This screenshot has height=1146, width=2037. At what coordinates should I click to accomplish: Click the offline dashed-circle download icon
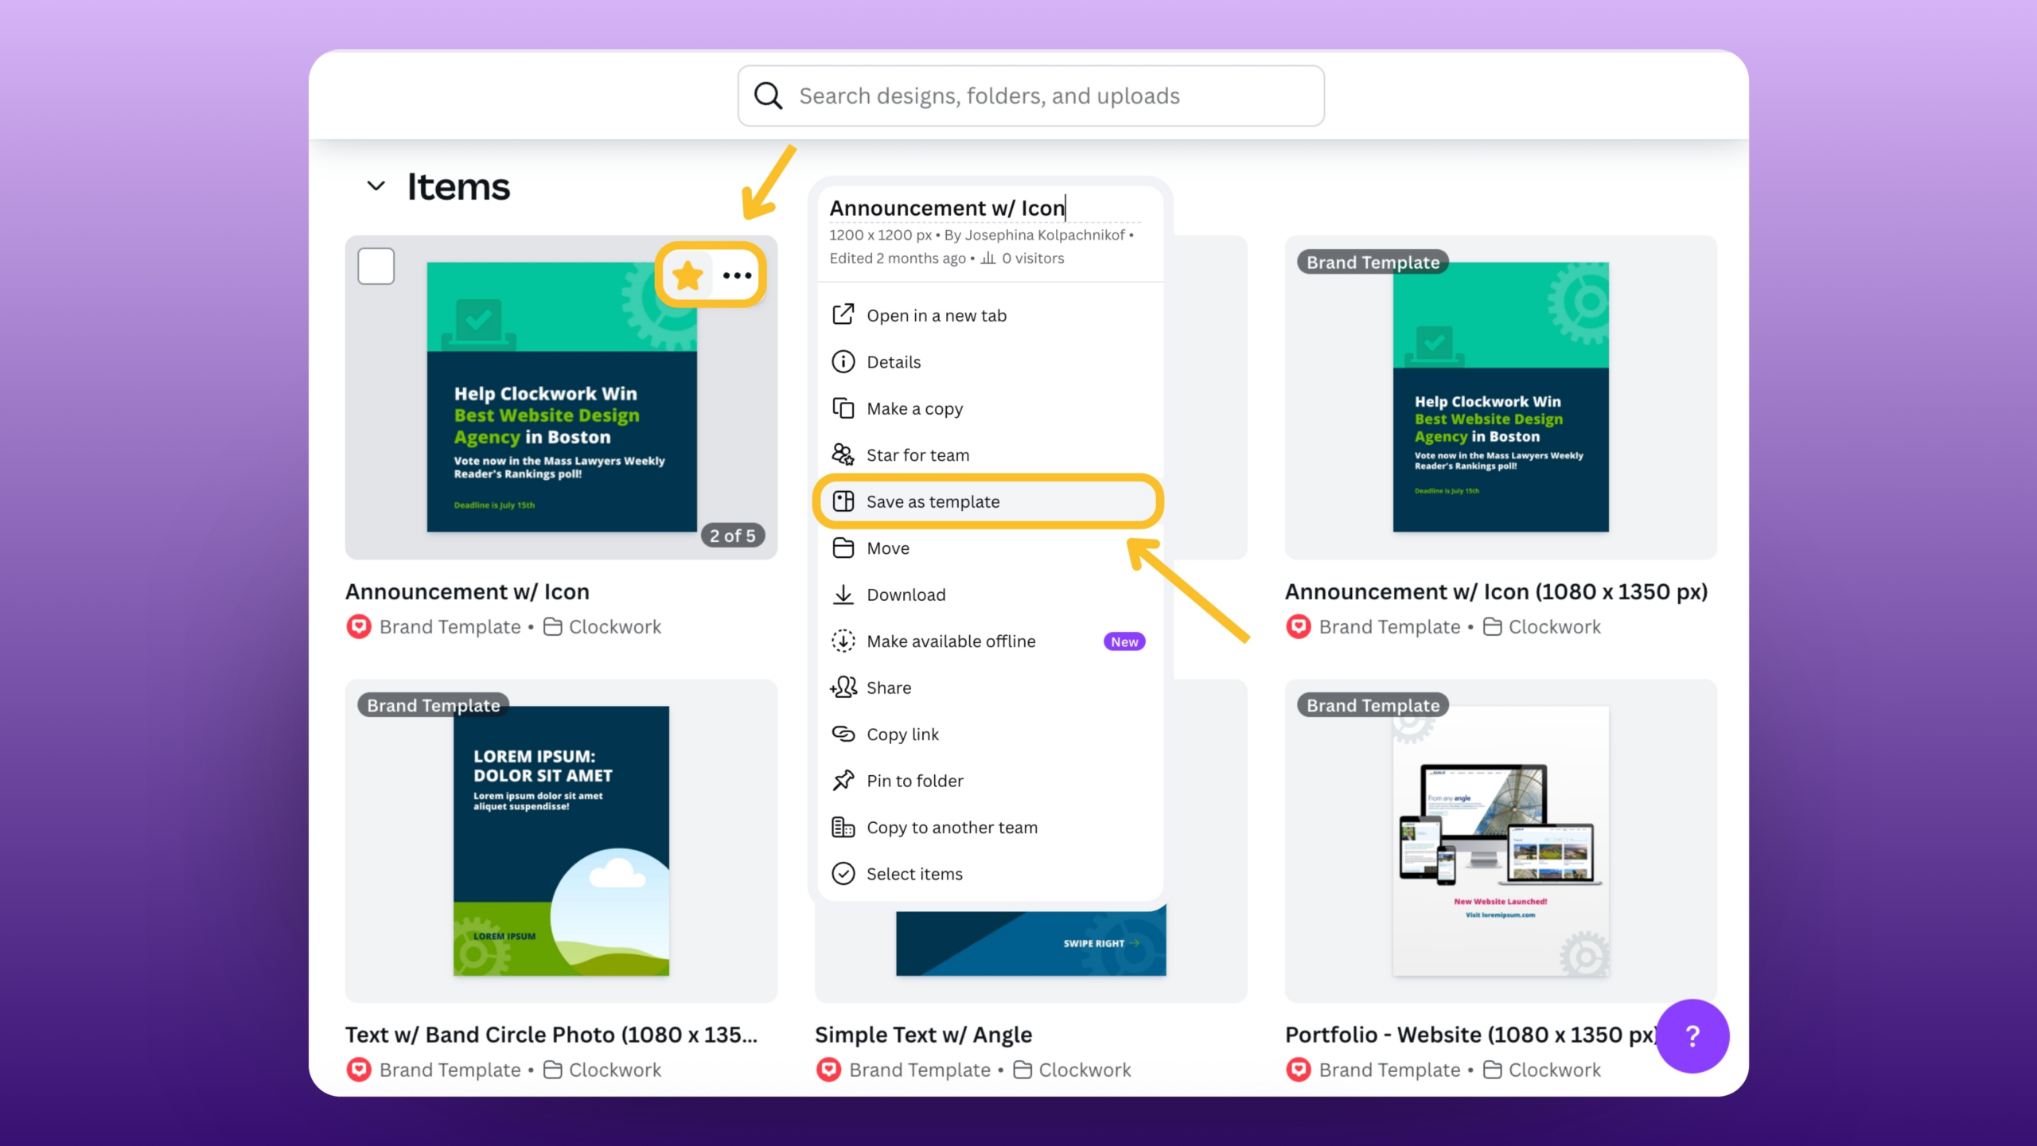click(843, 641)
